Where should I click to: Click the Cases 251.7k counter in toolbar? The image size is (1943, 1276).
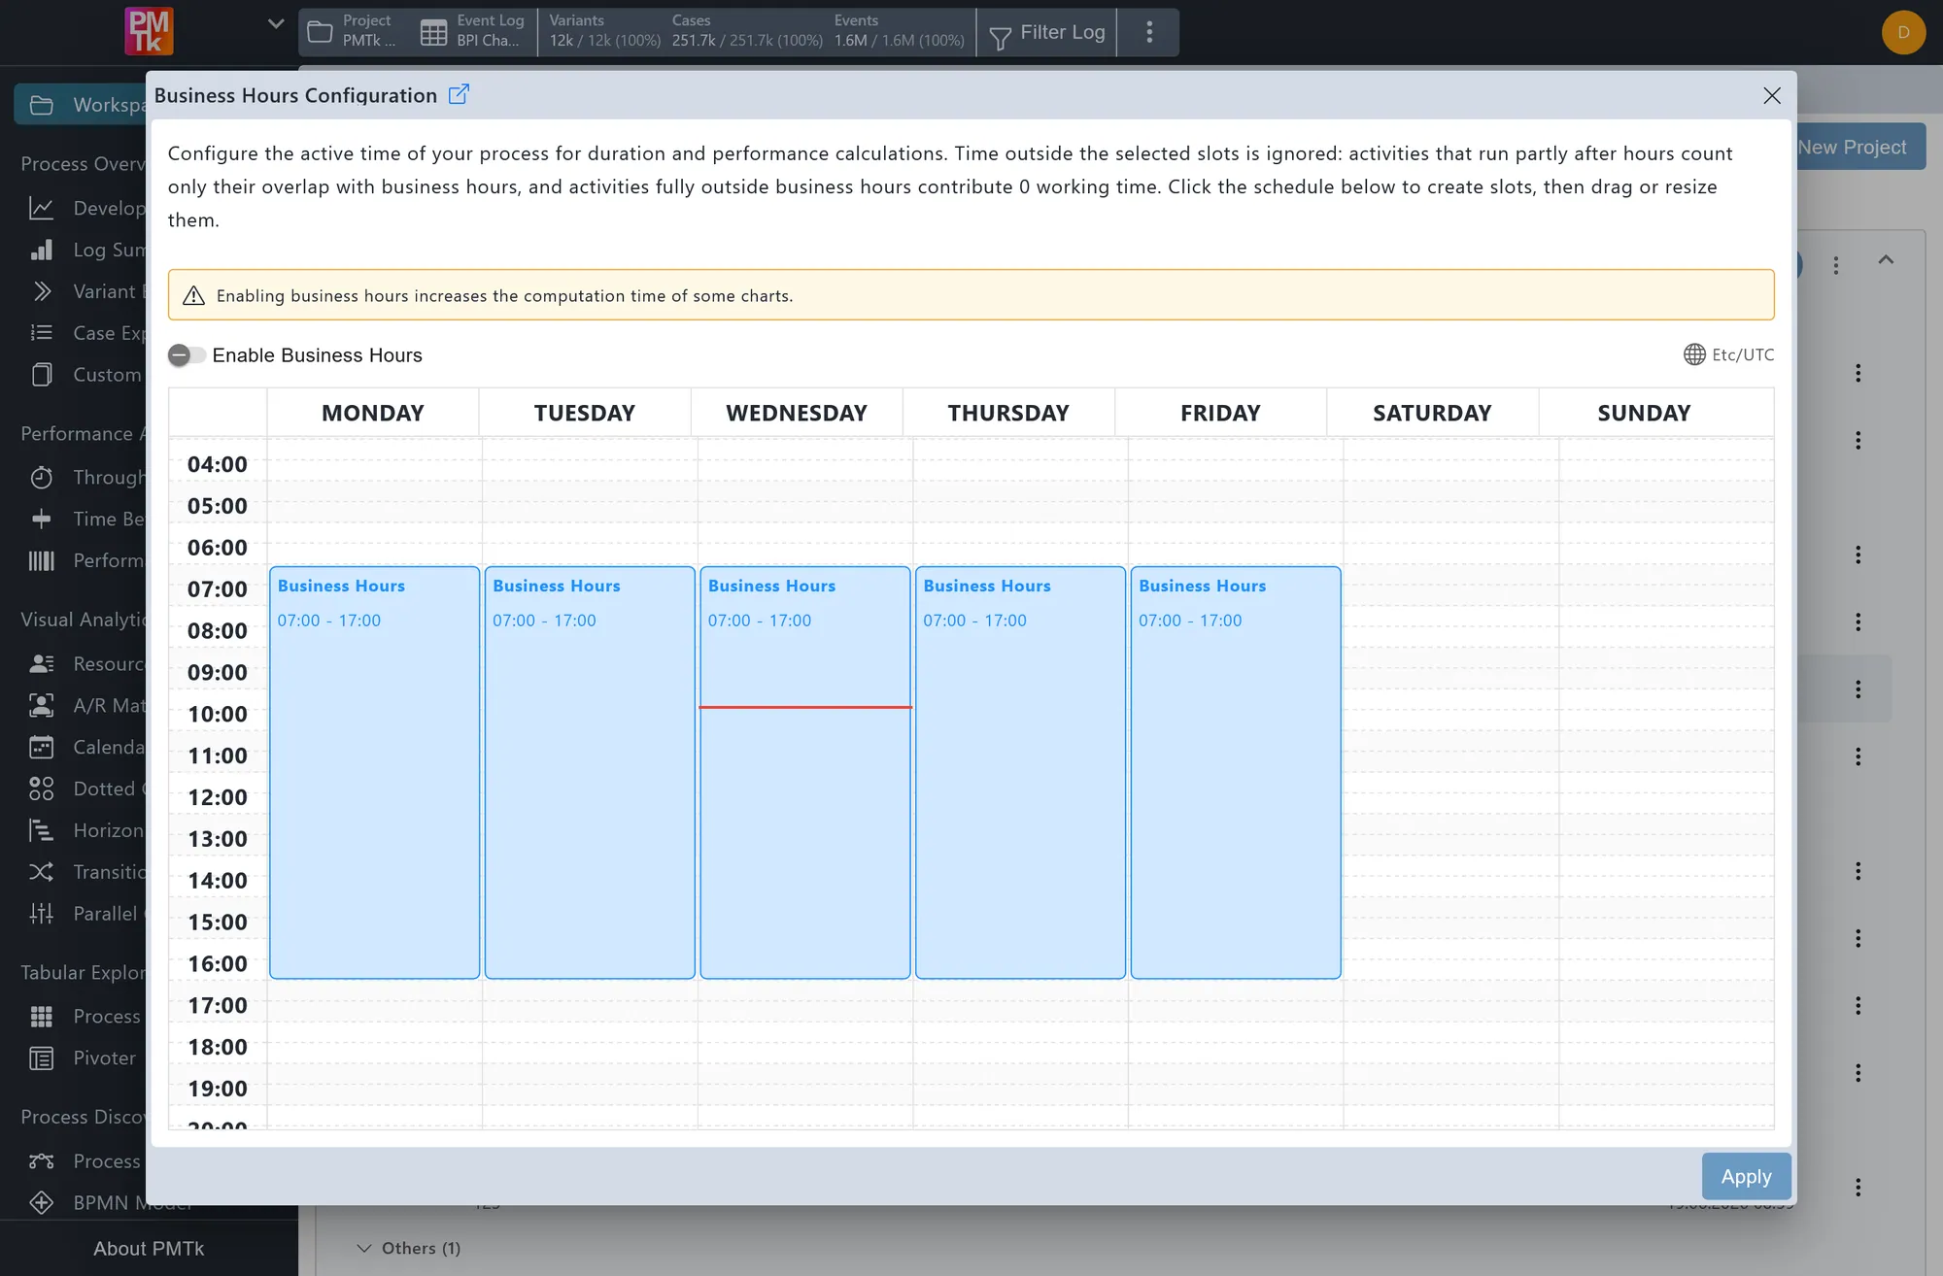pyautogui.click(x=746, y=32)
